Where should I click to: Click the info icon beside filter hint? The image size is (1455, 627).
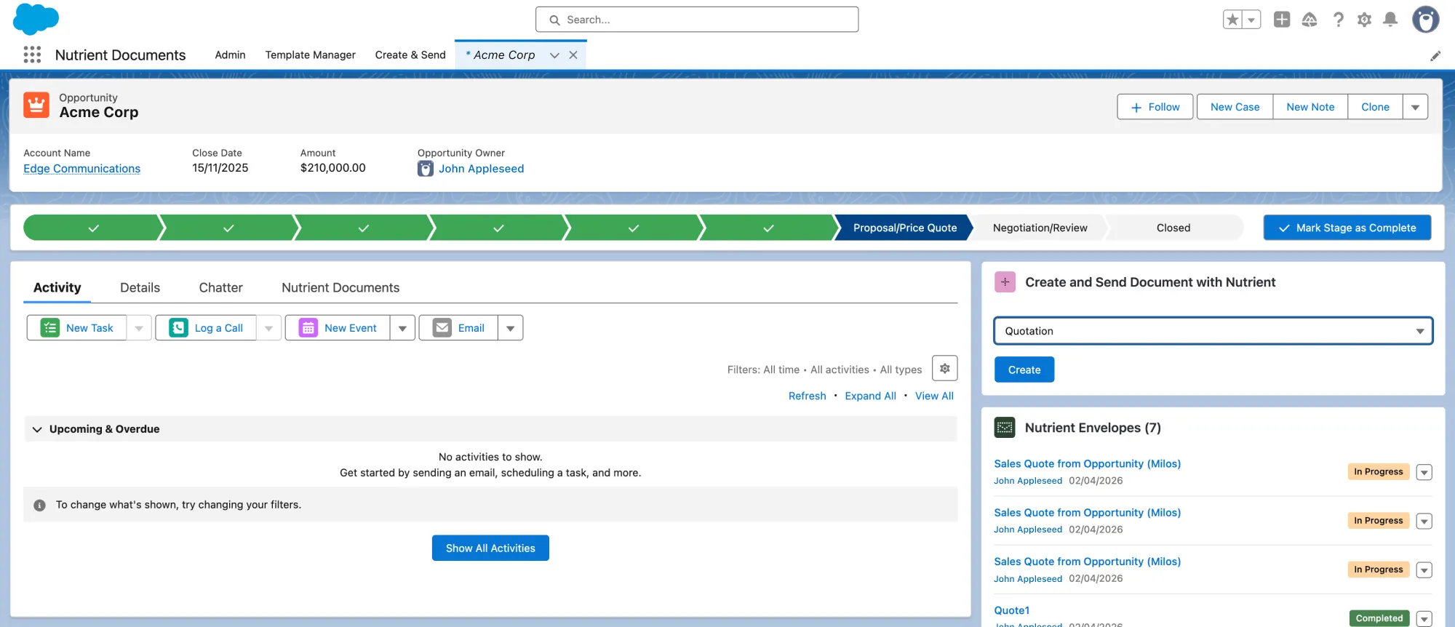coord(39,505)
